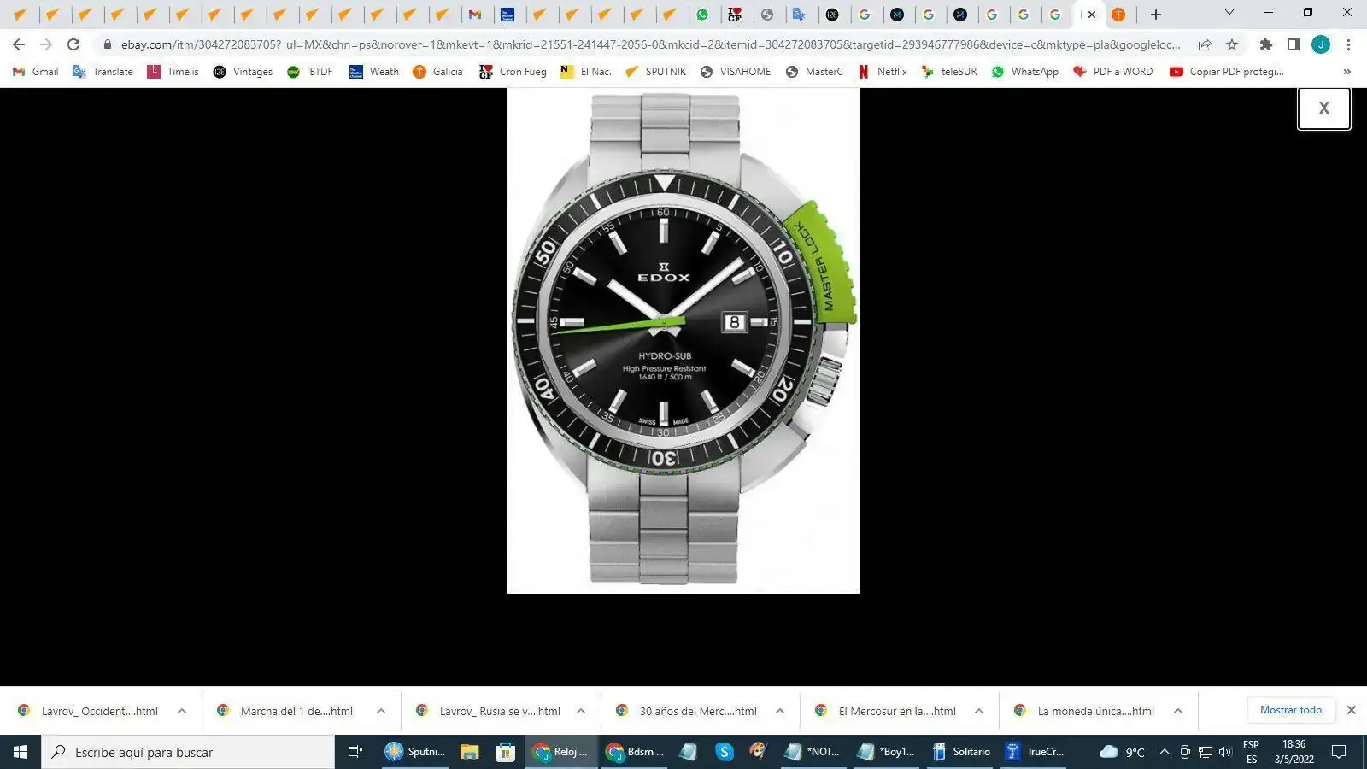
Task: Open the Windows Start menu
Action: click(x=21, y=752)
